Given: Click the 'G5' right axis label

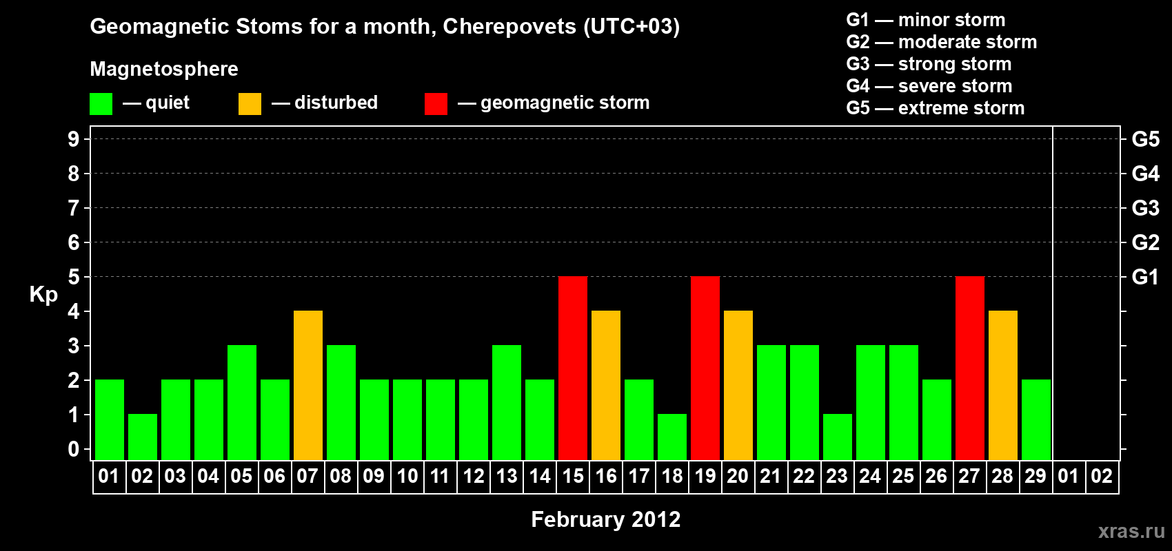Looking at the screenshot, I should (x=1146, y=139).
